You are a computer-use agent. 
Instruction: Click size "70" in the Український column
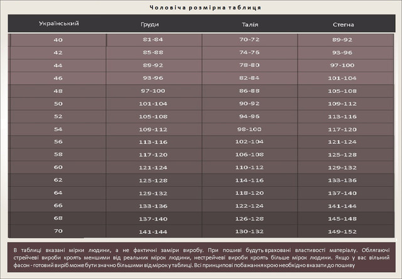click(58, 231)
